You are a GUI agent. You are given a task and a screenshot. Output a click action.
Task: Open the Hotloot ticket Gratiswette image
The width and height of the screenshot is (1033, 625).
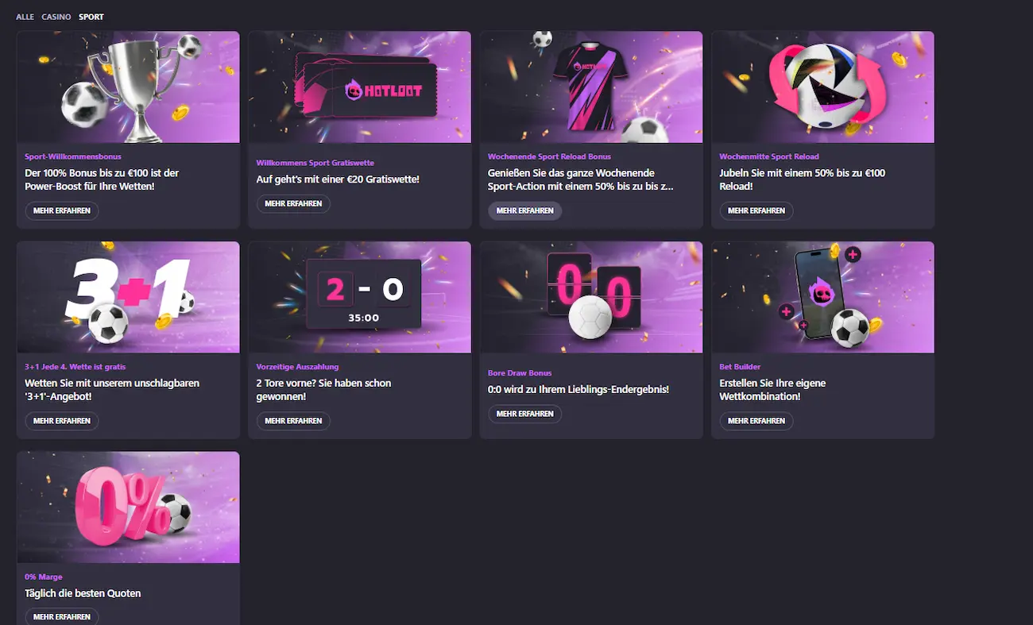pyautogui.click(x=360, y=87)
